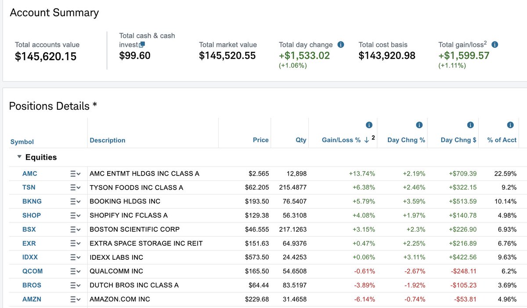Image resolution: width=527 pixels, height=308 pixels.
Task: Select the total market value $145,520.55
Action: click(x=227, y=56)
